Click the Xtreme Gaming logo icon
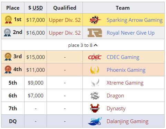The image size is (166, 129). 95,83
